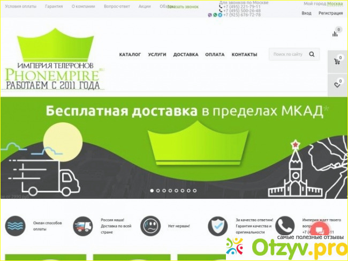Select the fourth carousel slide dot
This screenshot has width=348, height=261.
click(x=170, y=190)
